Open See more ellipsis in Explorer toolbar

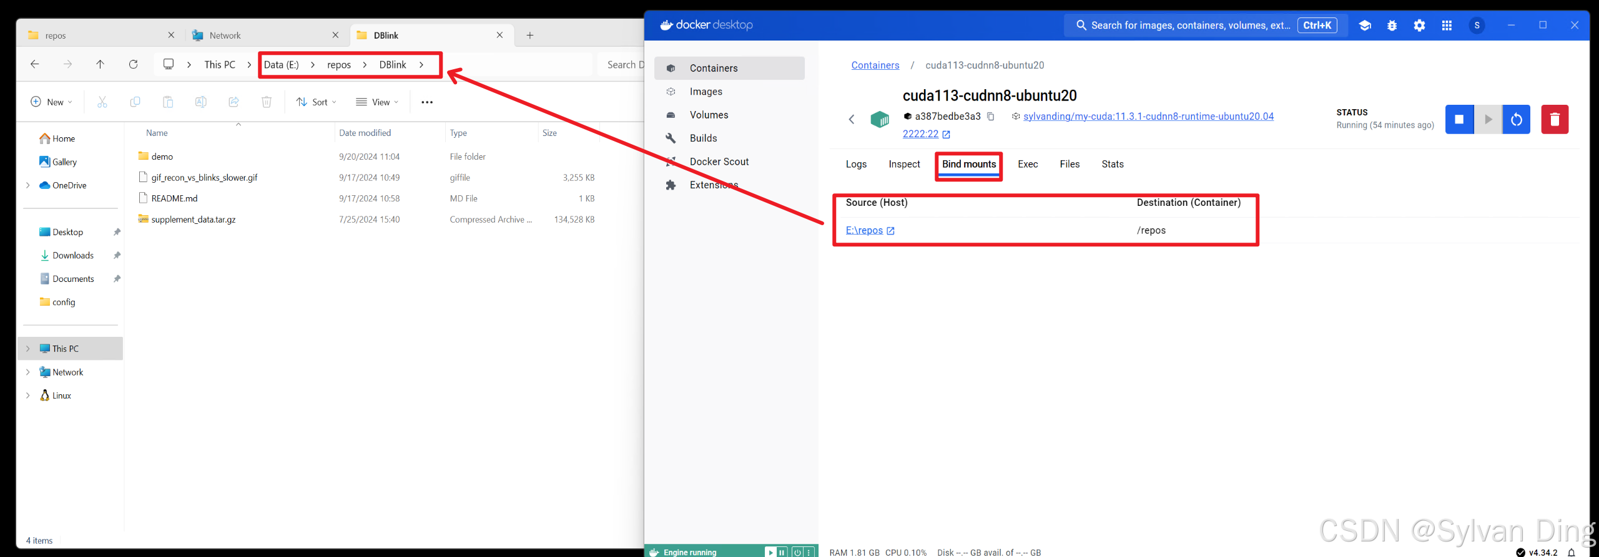click(427, 102)
